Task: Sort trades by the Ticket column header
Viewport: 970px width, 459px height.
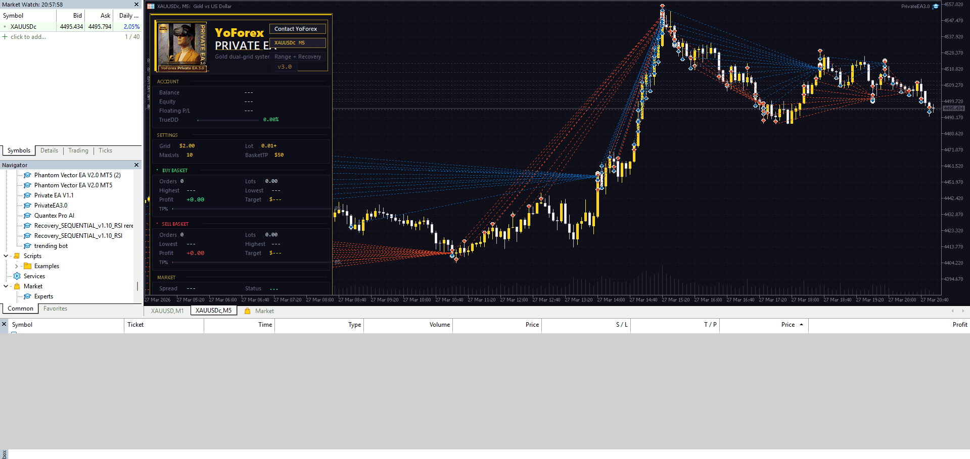Action: pyautogui.click(x=164, y=325)
